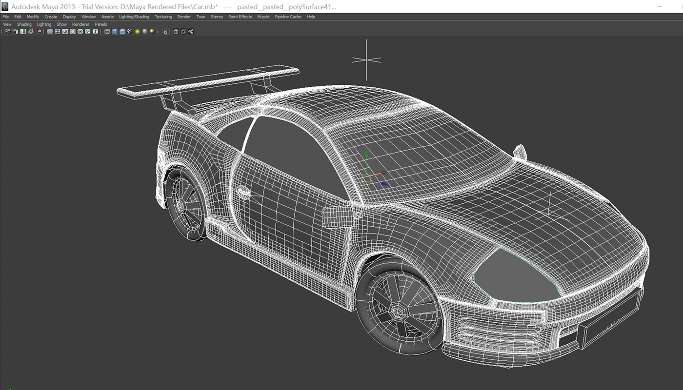Open the panel's Shading dropdown menu
Screen dimensions: 683x390
coord(24,24)
